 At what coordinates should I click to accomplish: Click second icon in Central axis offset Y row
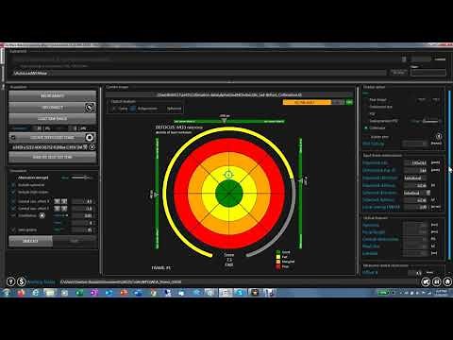pos(64,209)
